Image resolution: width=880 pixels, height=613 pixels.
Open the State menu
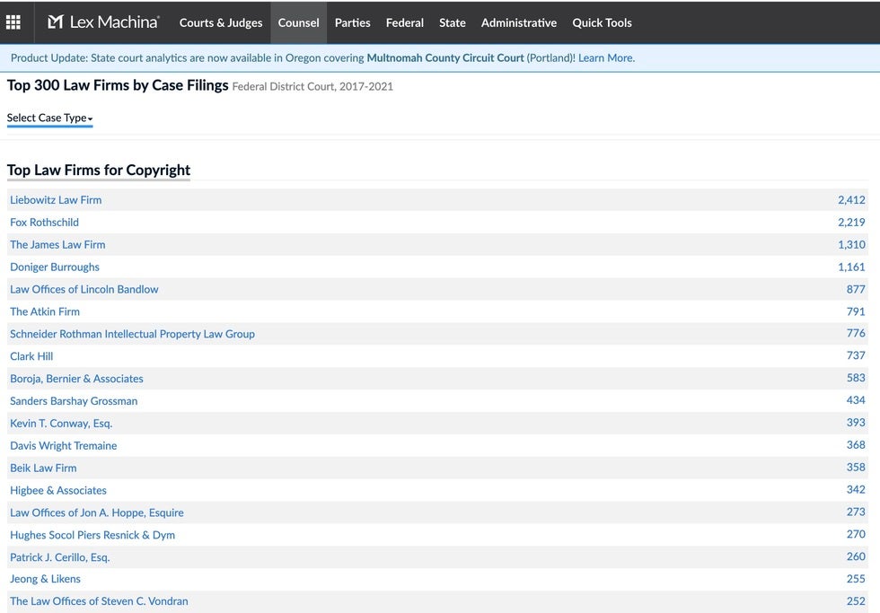click(453, 22)
